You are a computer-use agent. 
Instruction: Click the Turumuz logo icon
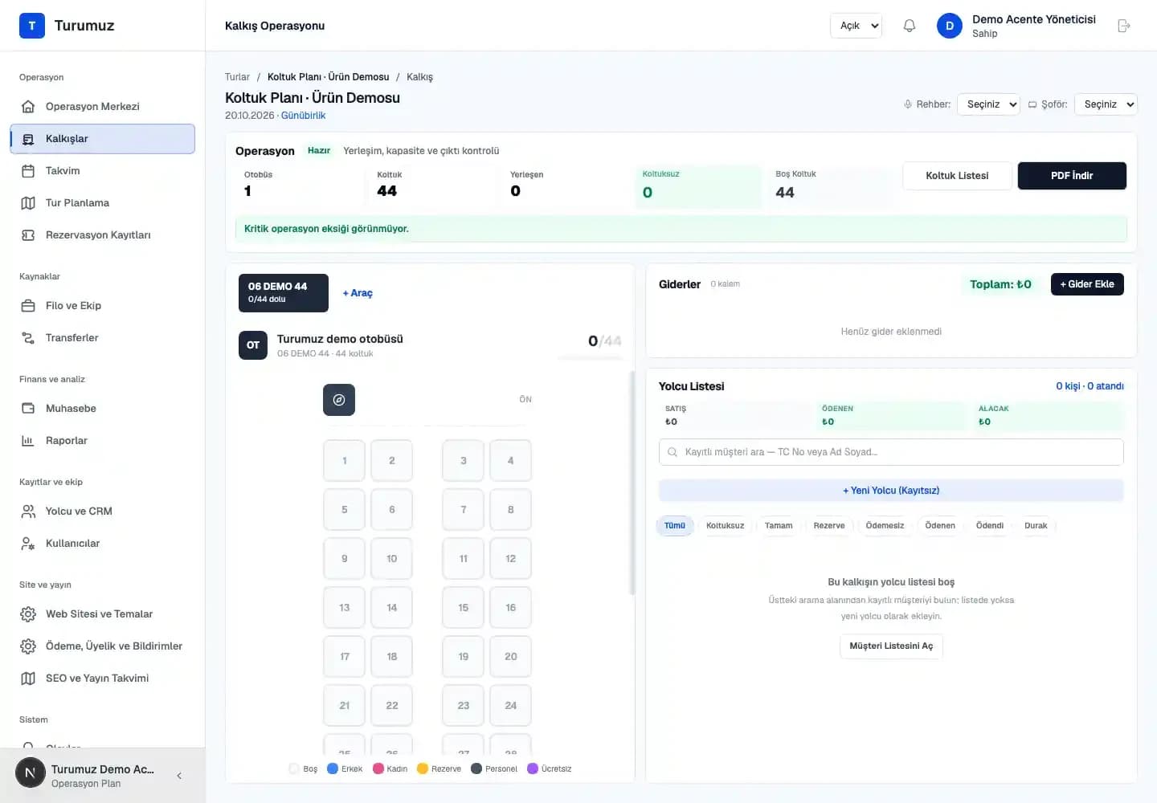click(x=32, y=26)
